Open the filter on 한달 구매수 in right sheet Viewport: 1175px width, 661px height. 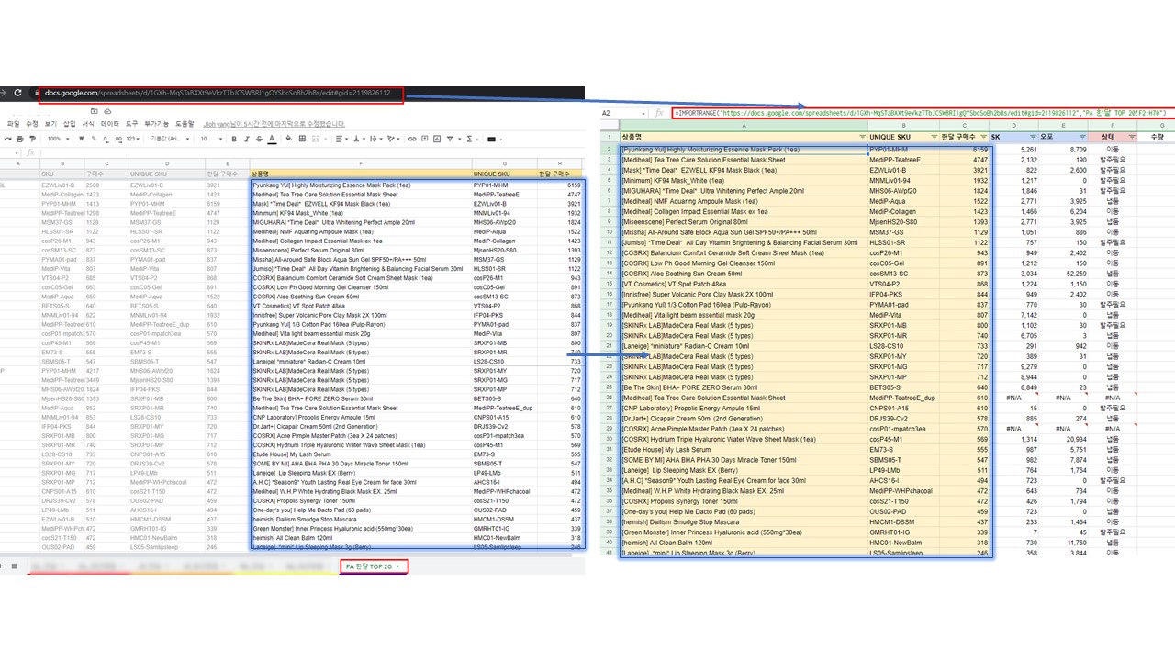pos(984,137)
